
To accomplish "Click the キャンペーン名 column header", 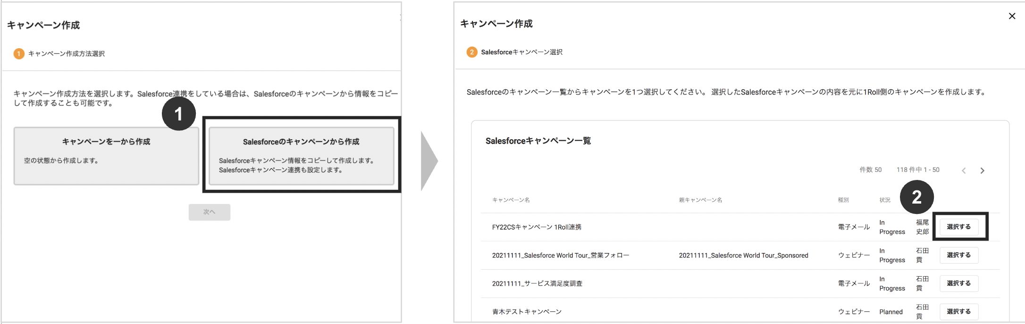I will tap(511, 200).
